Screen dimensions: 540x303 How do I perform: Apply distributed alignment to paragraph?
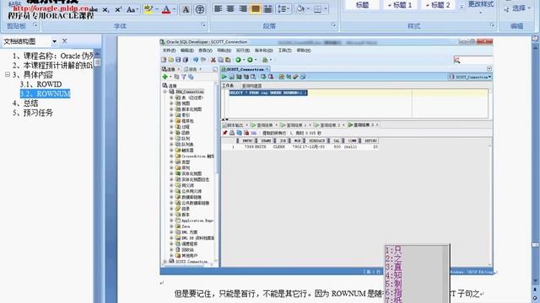pos(267,9)
